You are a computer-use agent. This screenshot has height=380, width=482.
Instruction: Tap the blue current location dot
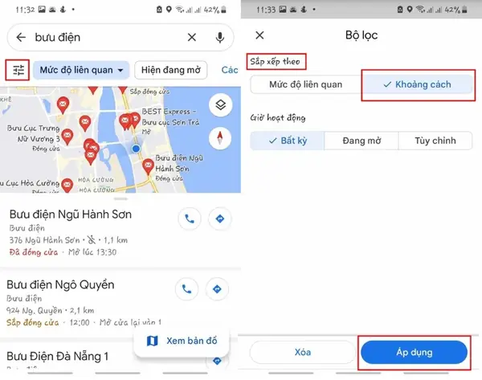coord(136,149)
